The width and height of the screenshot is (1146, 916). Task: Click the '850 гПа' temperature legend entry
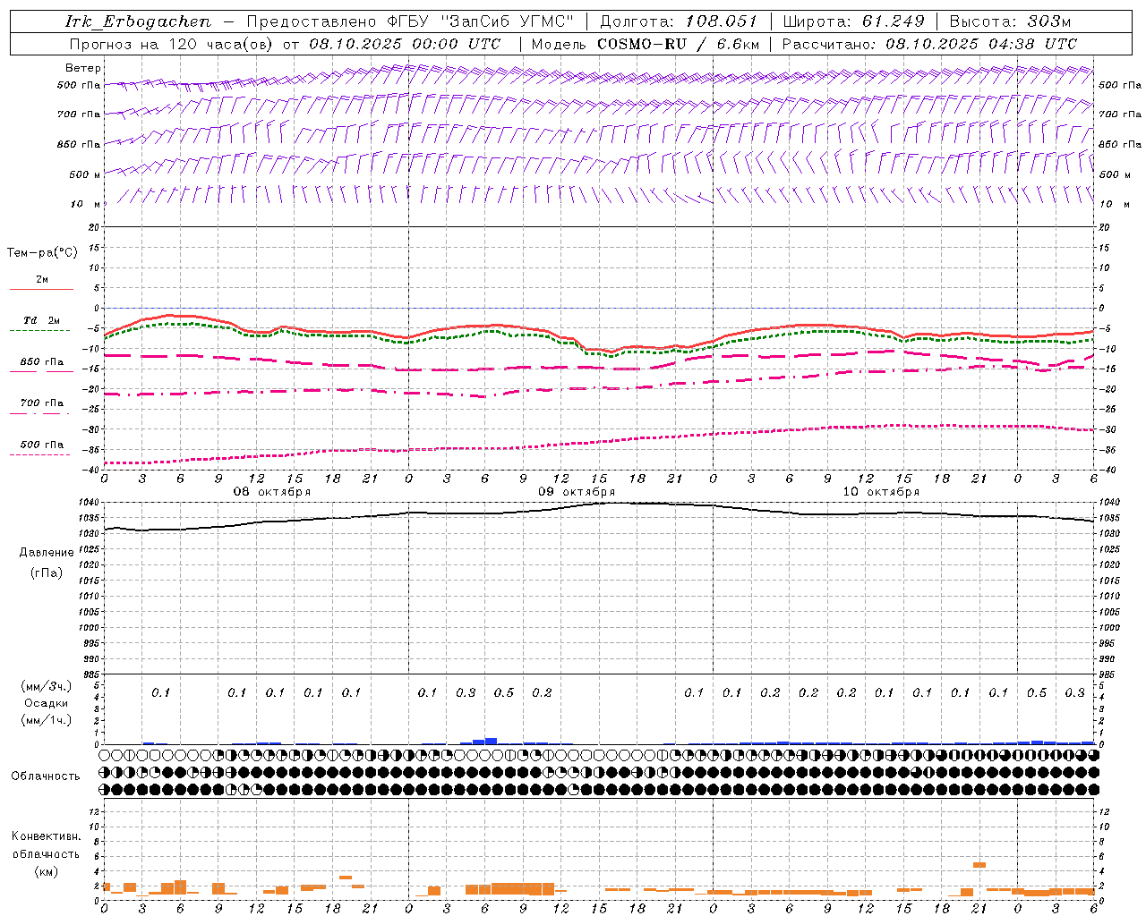click(x=42, y=362)
